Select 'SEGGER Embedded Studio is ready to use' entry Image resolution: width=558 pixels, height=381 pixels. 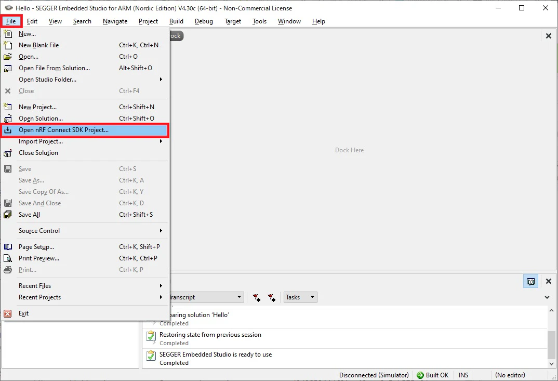click(x=345, y=358)
